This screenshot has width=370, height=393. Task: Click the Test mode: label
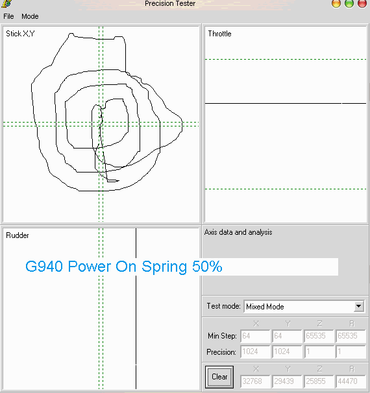point(223,306)
